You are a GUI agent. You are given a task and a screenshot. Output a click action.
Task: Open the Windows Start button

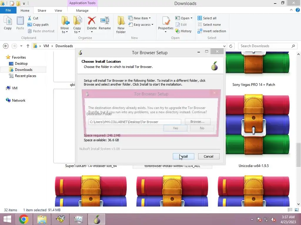[7, 219]
